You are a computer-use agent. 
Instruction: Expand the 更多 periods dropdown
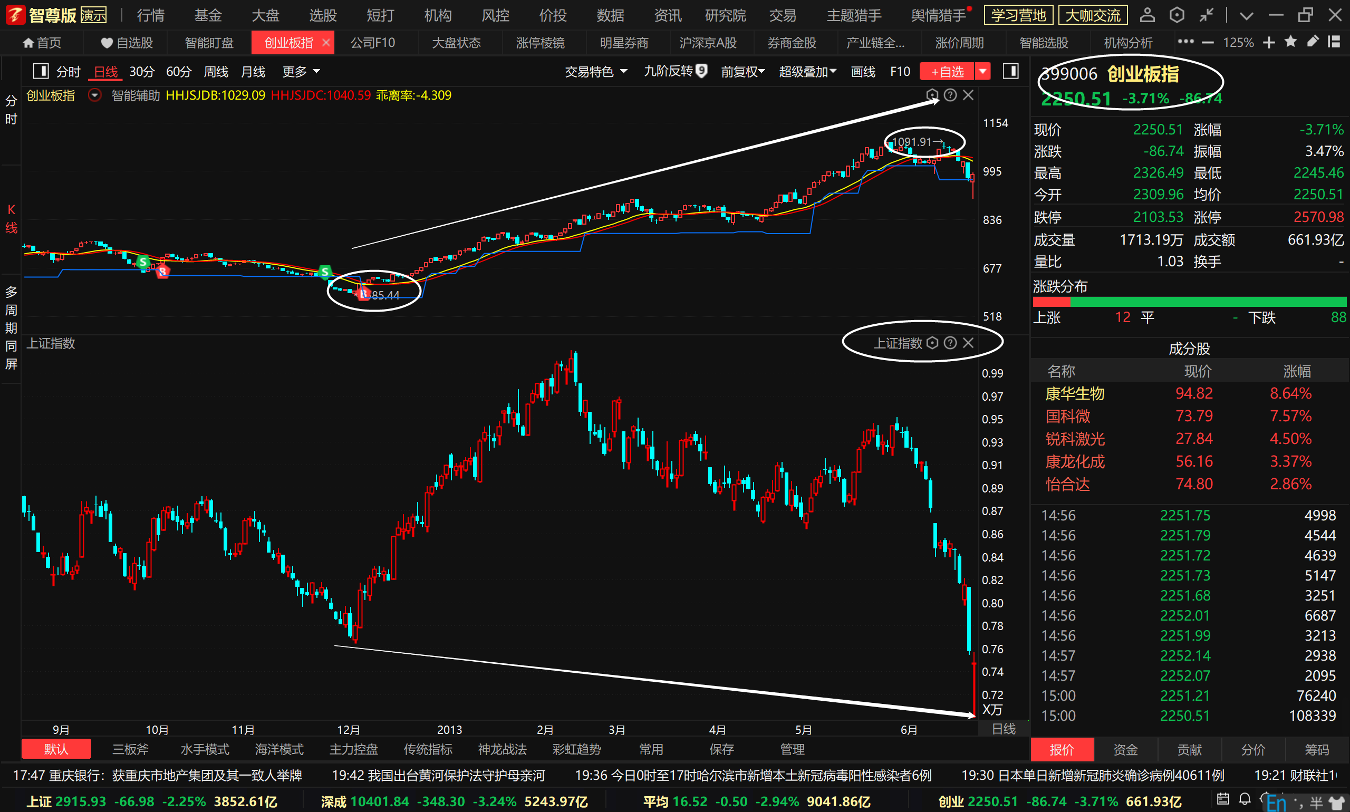tap(301, 72)
